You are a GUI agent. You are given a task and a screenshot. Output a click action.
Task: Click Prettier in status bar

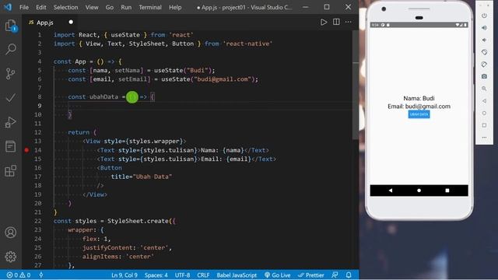pos(311,275)
